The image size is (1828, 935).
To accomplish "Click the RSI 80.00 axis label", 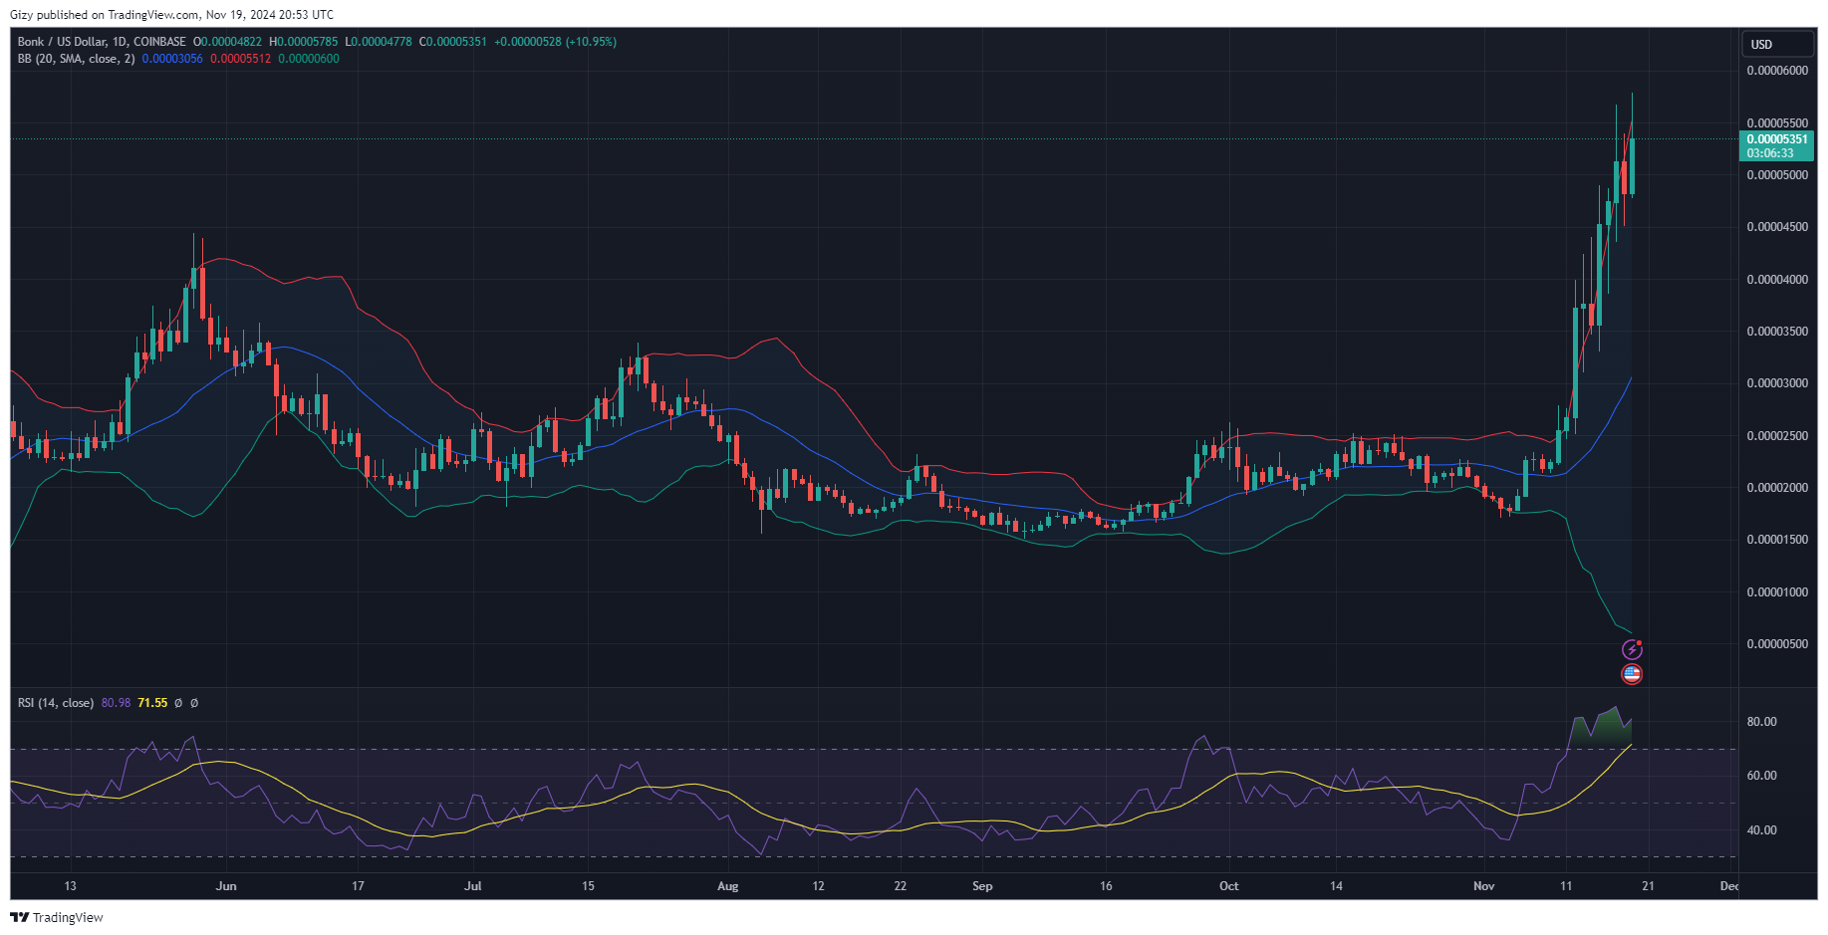I will tap(1762, 722).
